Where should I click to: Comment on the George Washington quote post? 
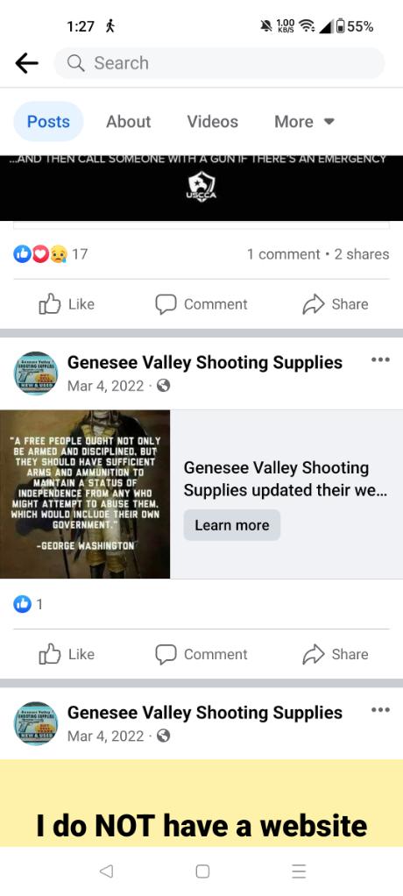coord(201,654)
